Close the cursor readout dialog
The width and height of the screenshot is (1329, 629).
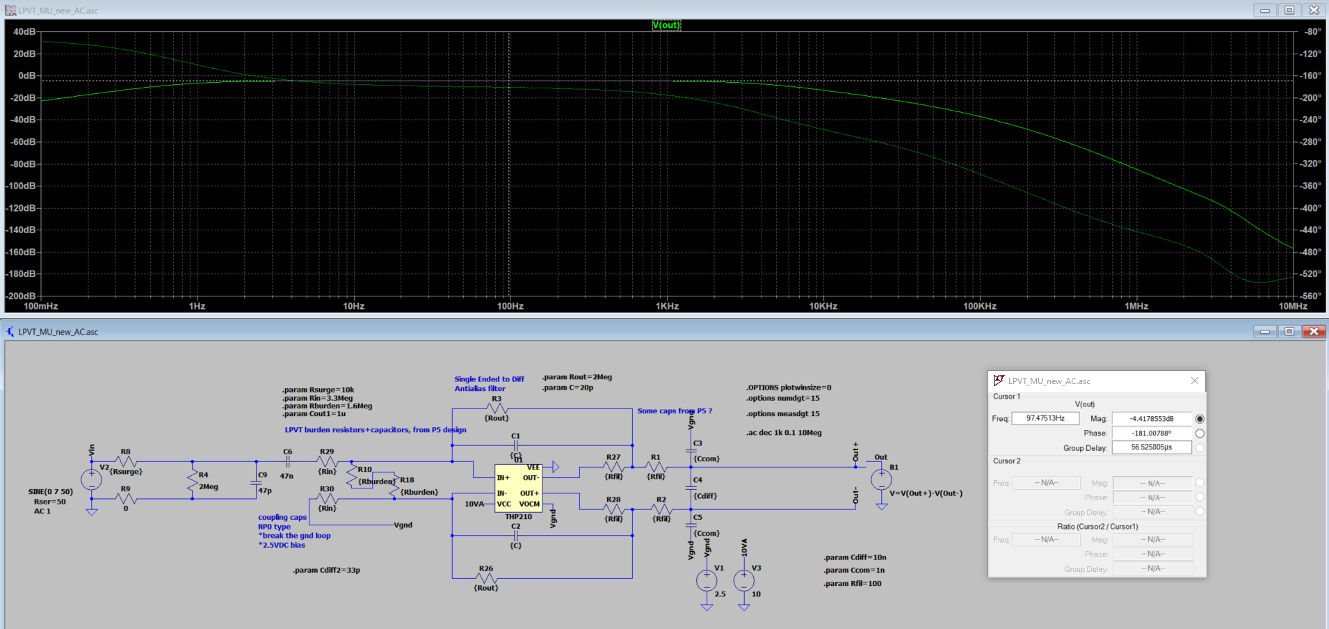1194,381
